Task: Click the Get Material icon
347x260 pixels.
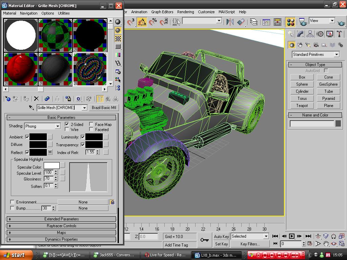Action: pyautogui.click(x=8, y=99)
